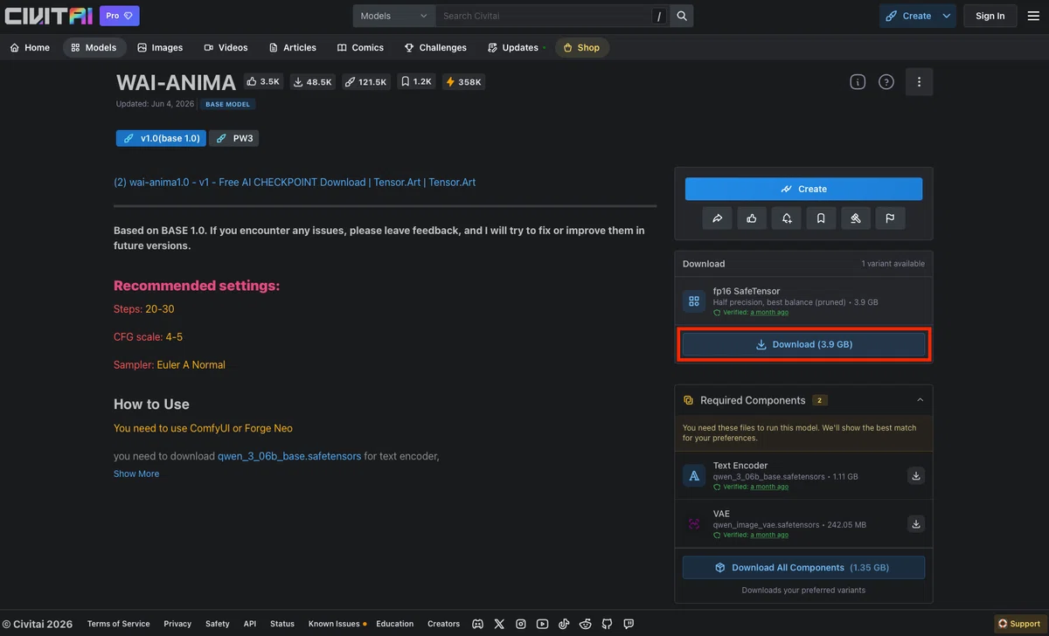
Task: Download the VAE file icon
Action: tap(916, 524)
